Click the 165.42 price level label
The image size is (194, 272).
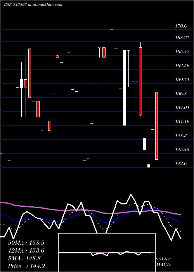click(182, 52)
